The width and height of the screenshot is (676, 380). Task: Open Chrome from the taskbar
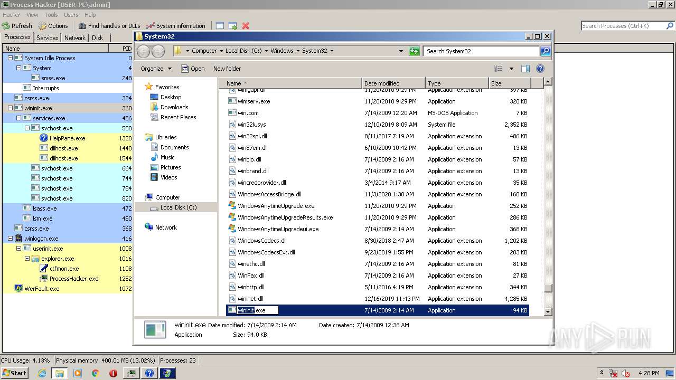point(96,373)
